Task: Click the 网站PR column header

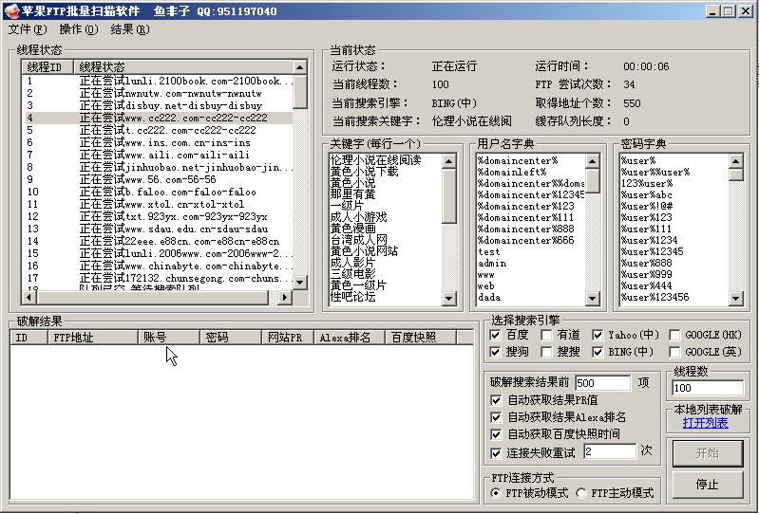Action: 288,338
